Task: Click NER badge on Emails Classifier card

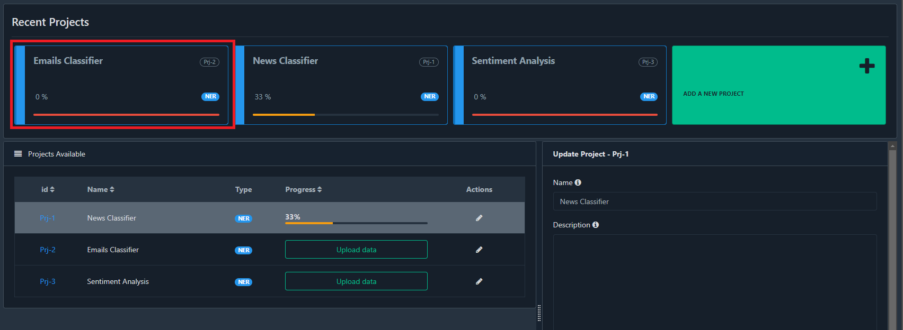Action: (210, 97)
